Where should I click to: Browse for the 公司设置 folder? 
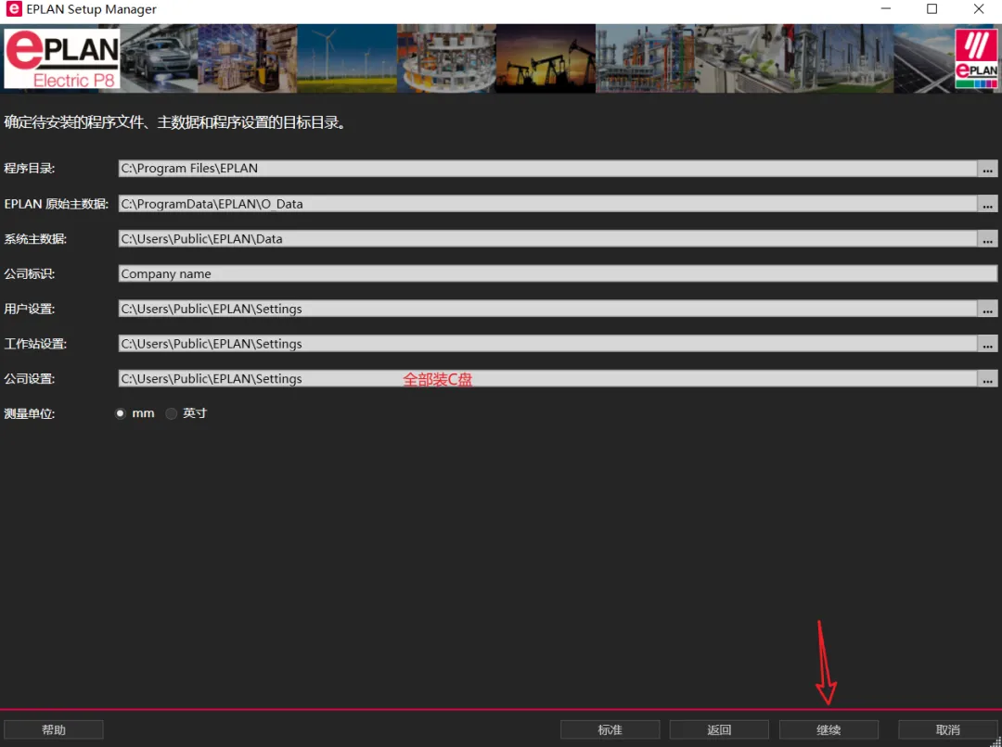pos(987,379)
